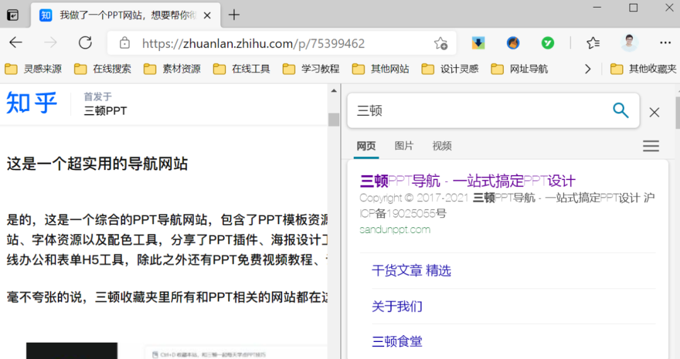
Task: Open a new browser tab
Action: (x=234, y=15)
